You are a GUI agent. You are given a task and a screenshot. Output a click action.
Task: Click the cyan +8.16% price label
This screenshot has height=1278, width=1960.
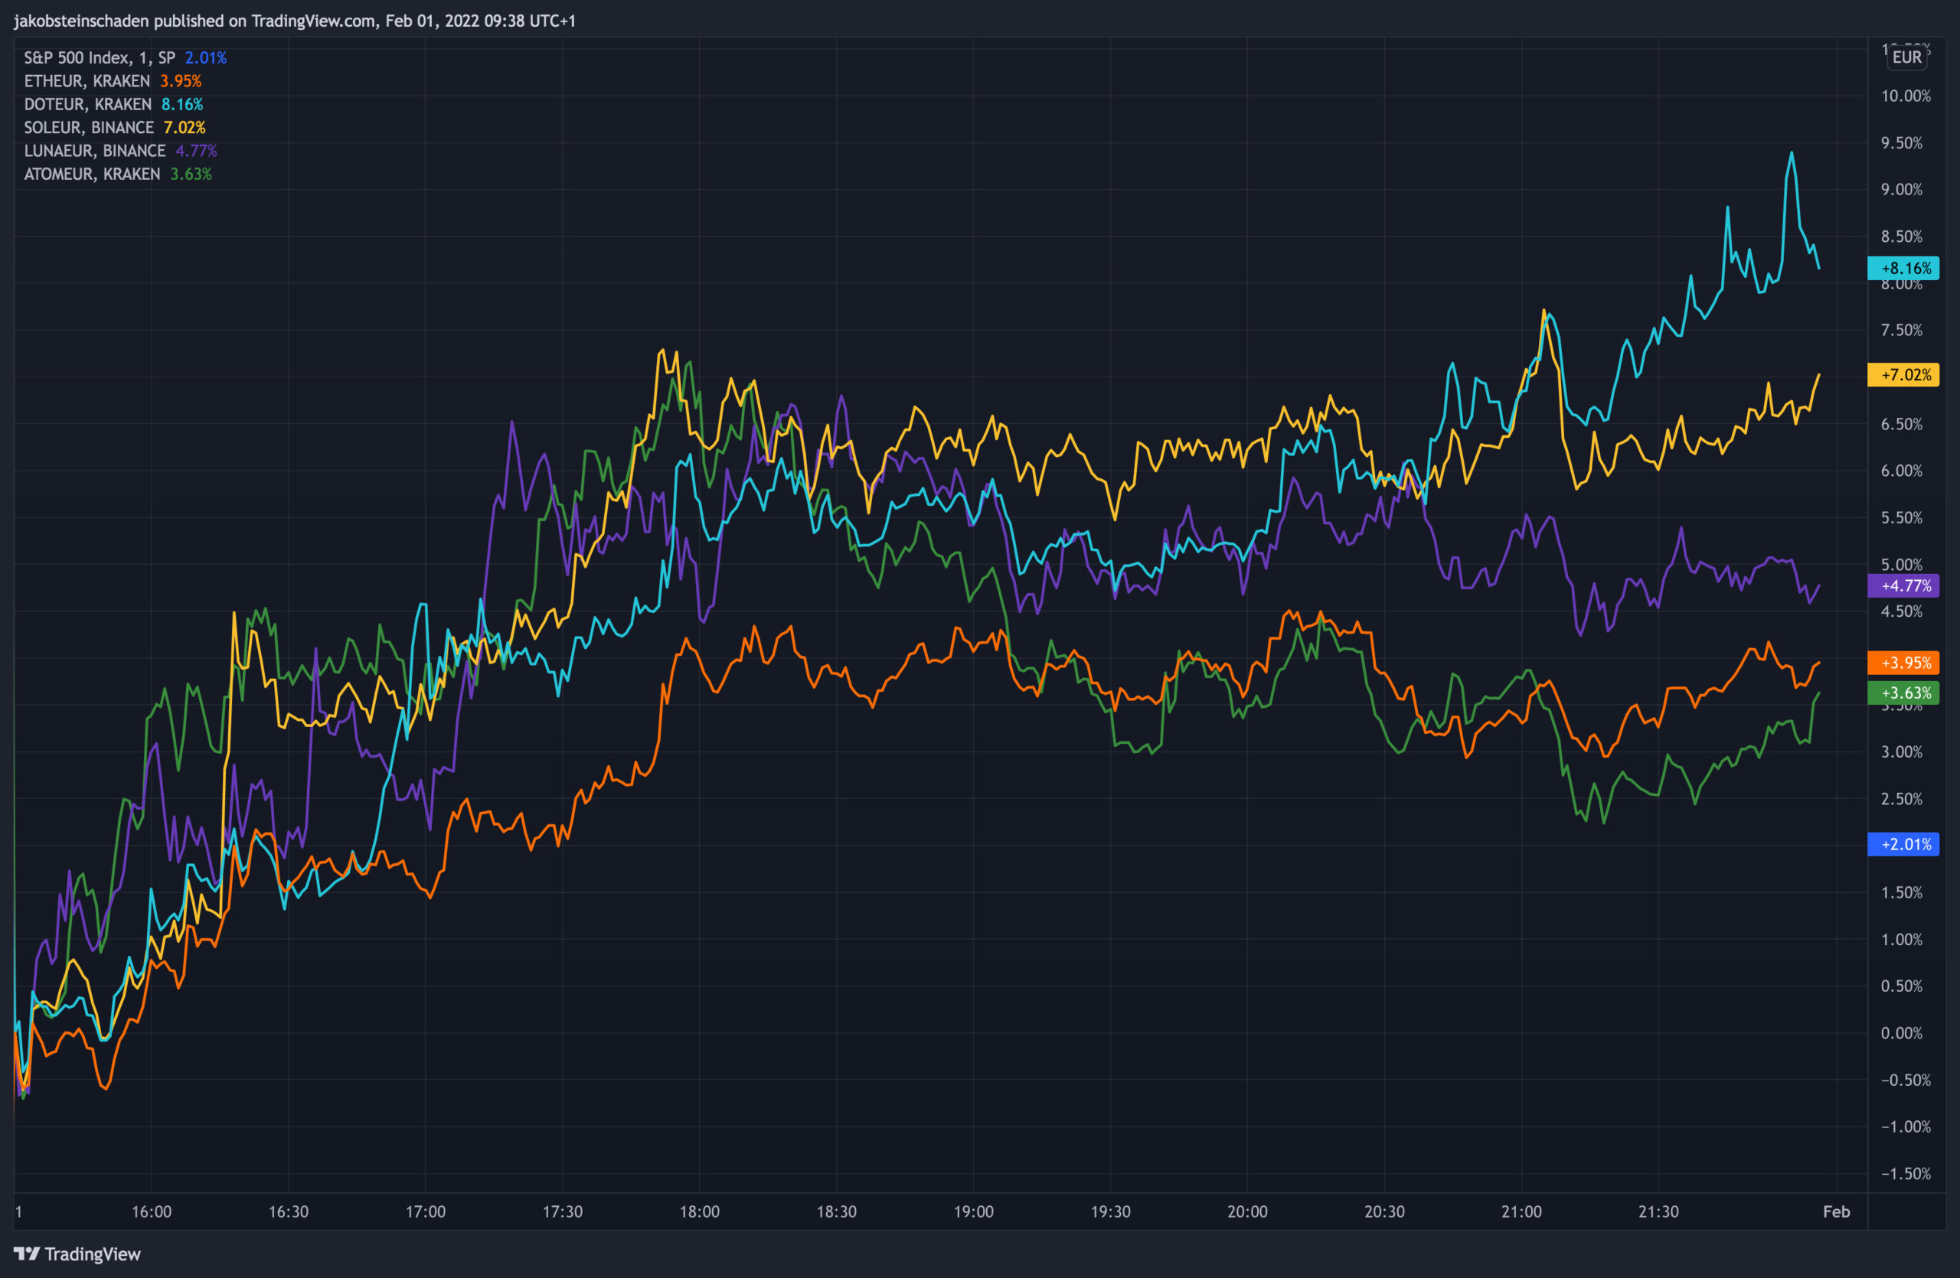[1904, 269]
